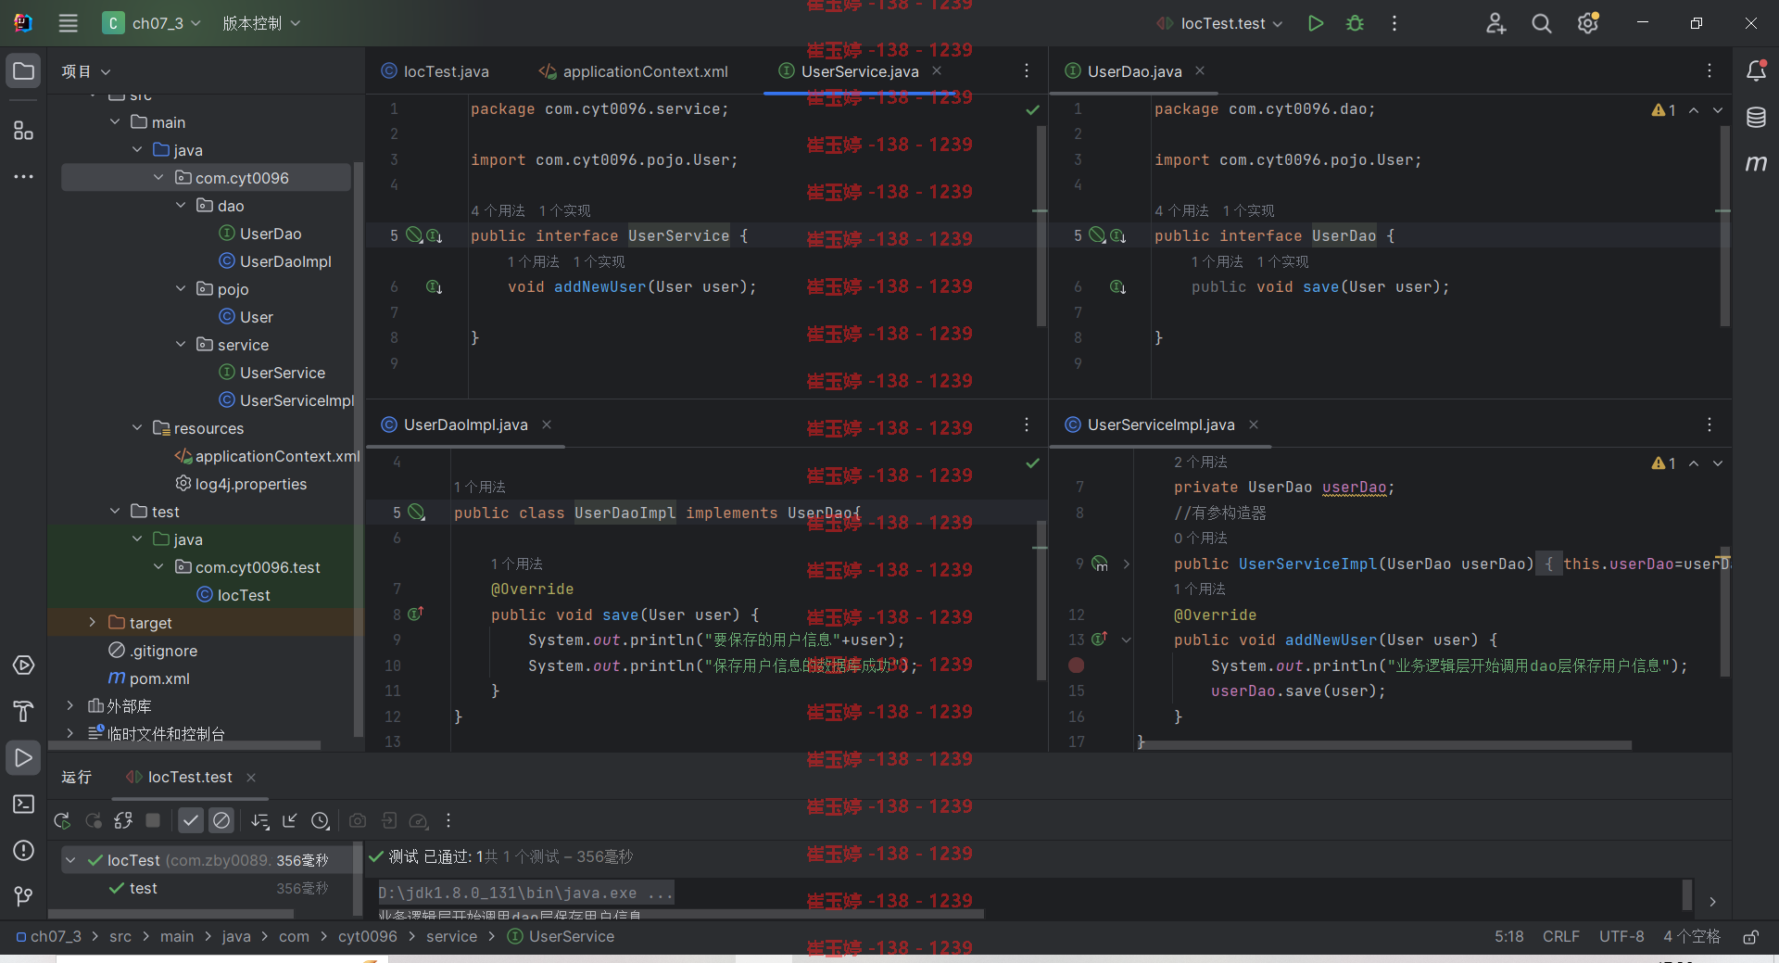Select UserDaoImpl class in project tree
The height and width of the screenshot is (963, 1779).
click(x=274, y=261)
